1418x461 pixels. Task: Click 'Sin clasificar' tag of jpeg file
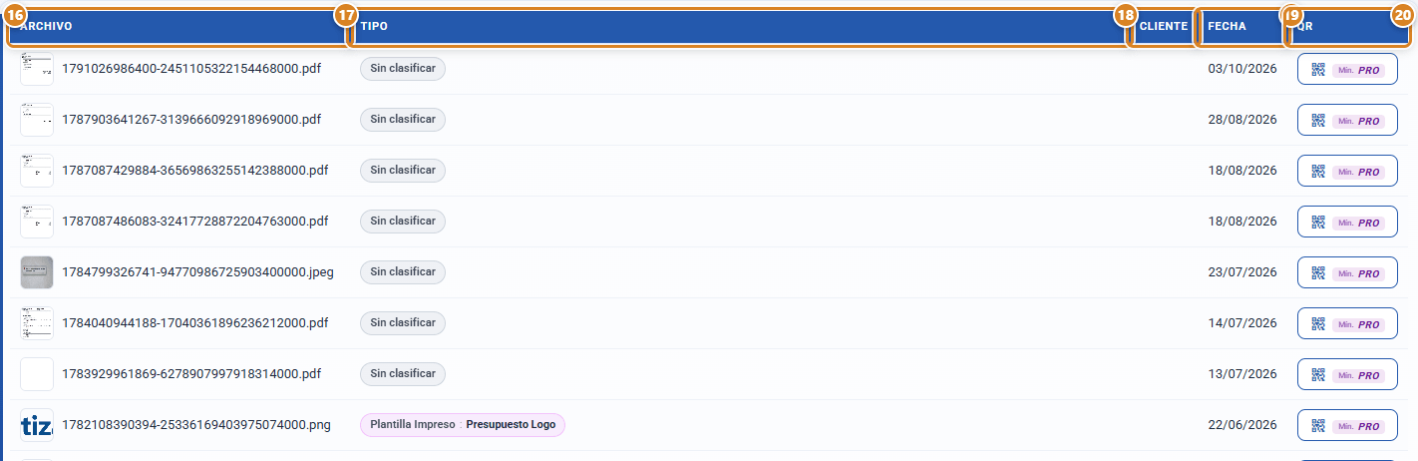(x=403, y=271)
